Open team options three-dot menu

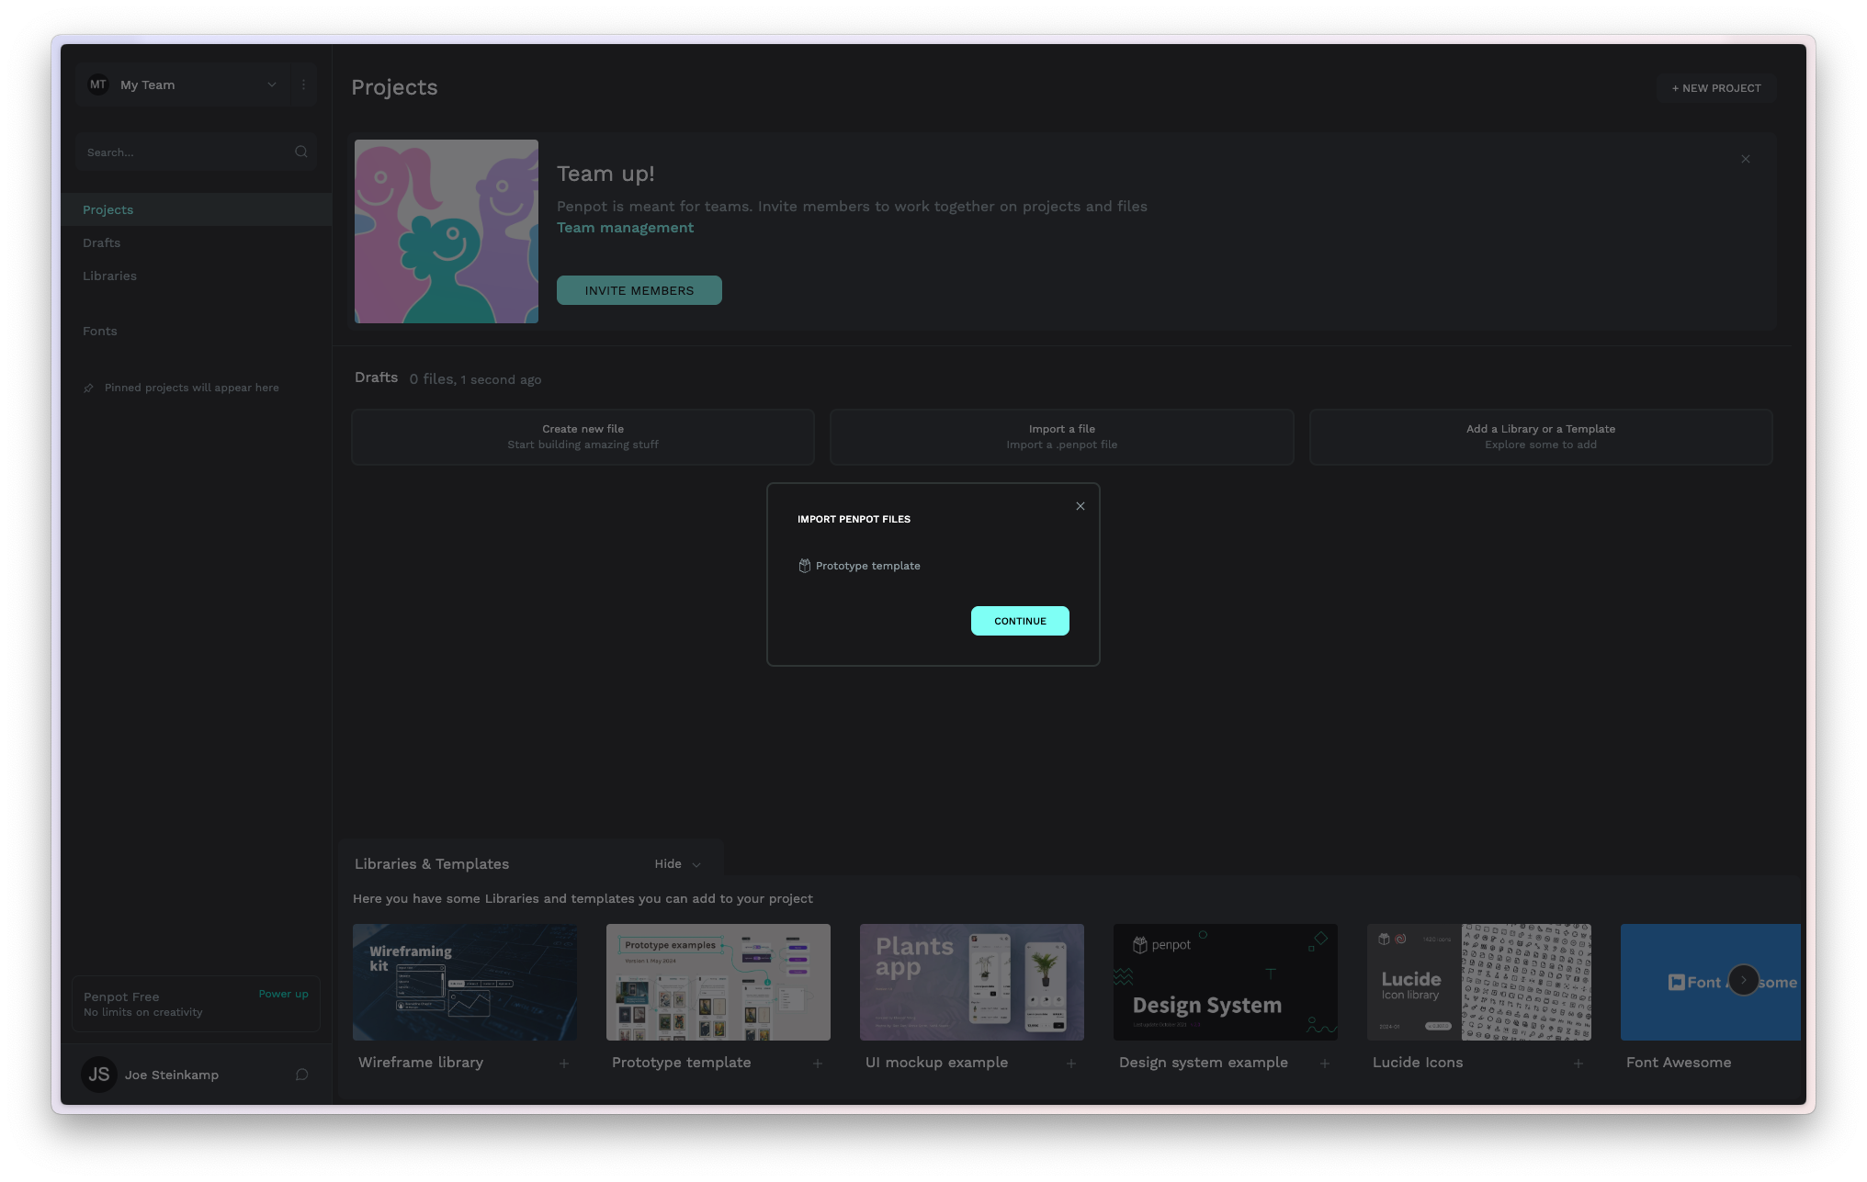pyautogui.click(x=303, y=84)
